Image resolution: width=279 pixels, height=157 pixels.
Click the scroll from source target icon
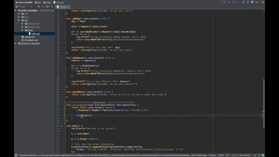coord(39,7)
